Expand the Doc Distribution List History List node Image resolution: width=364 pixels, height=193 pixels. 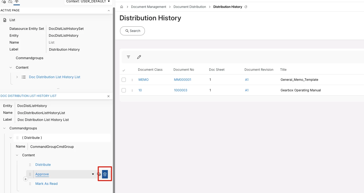click(17, 77)
